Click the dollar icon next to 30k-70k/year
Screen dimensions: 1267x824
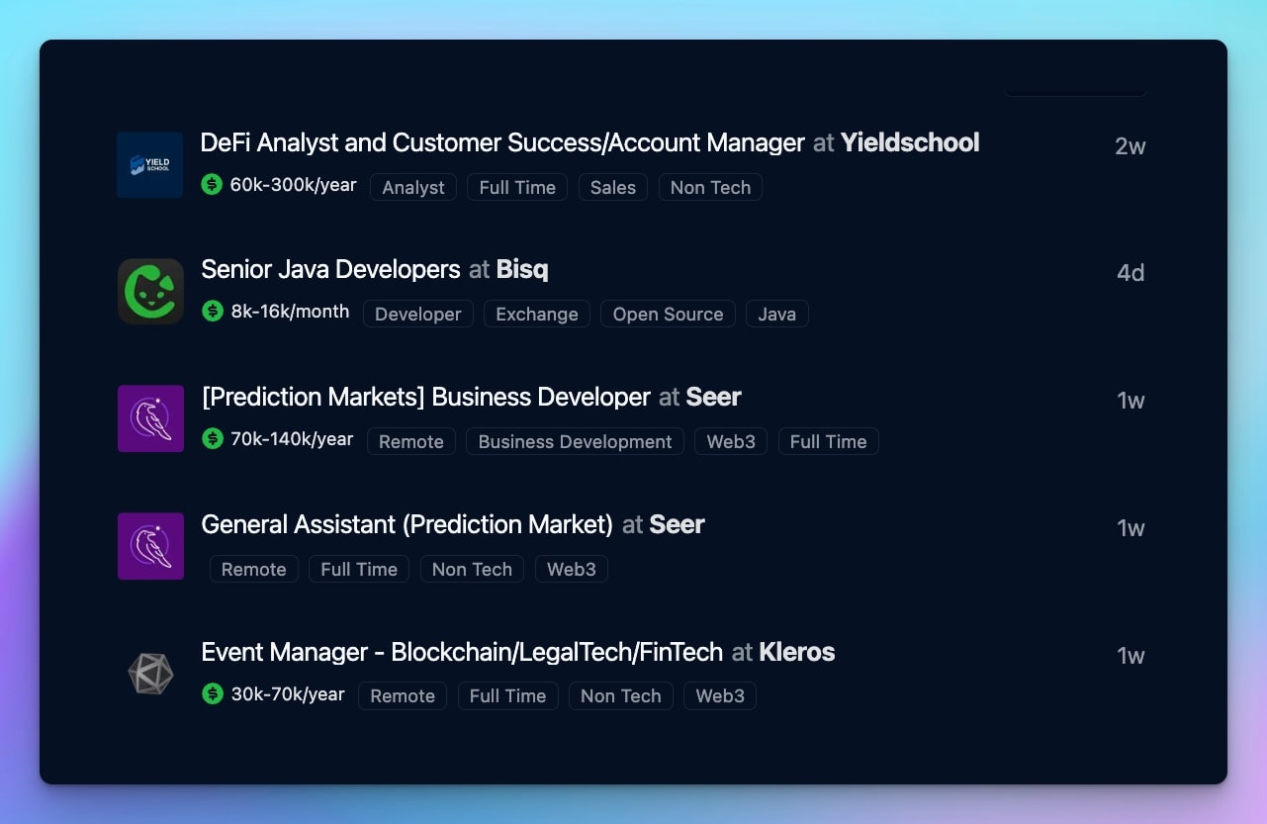(x=213, y=694)
